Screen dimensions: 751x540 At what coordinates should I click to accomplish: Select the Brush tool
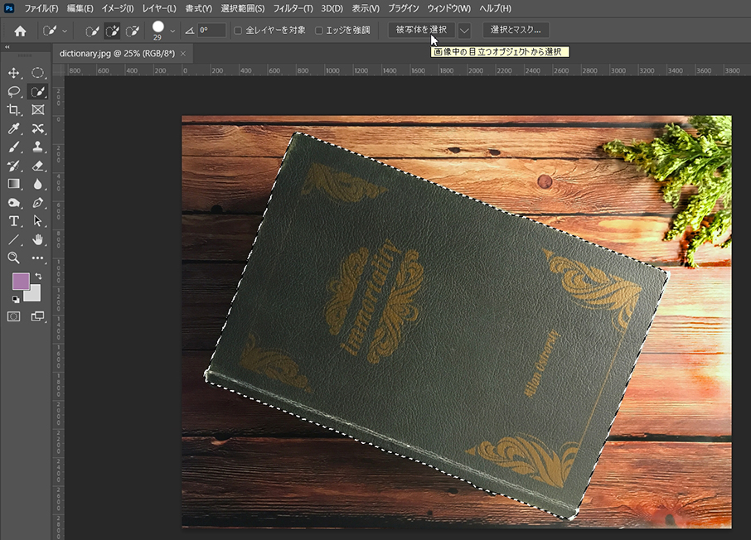14,147
